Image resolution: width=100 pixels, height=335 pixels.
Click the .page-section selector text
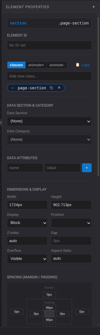click(x=74, y=23)
